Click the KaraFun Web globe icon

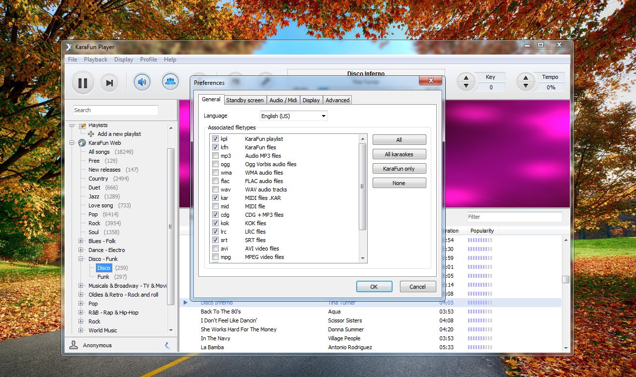[82, 143]
